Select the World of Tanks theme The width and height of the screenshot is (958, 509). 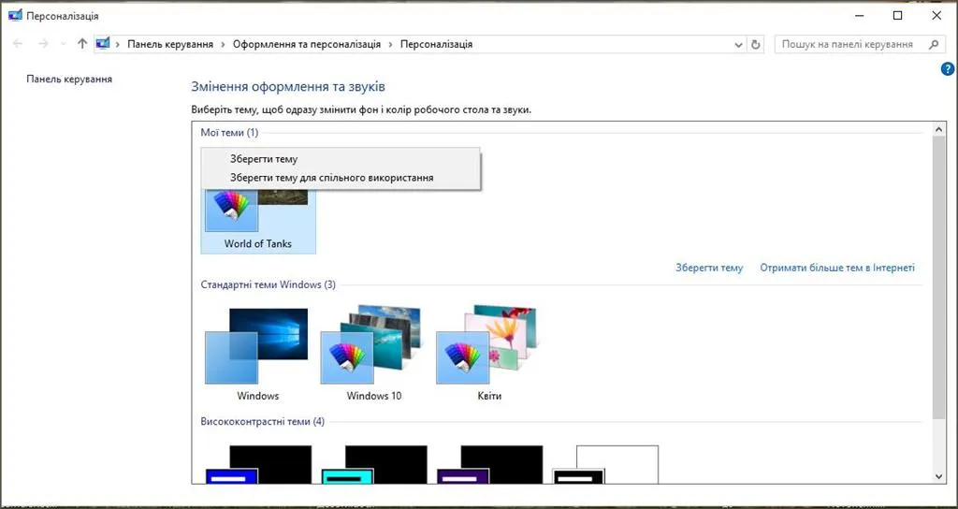tap(258, 220)
